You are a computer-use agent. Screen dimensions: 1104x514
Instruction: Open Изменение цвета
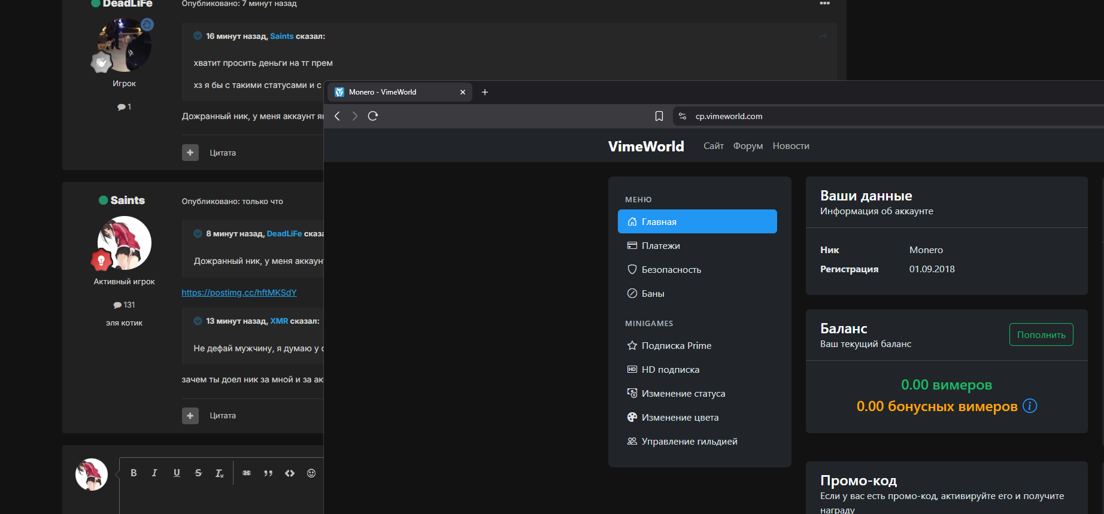click(x=697, y=417)
